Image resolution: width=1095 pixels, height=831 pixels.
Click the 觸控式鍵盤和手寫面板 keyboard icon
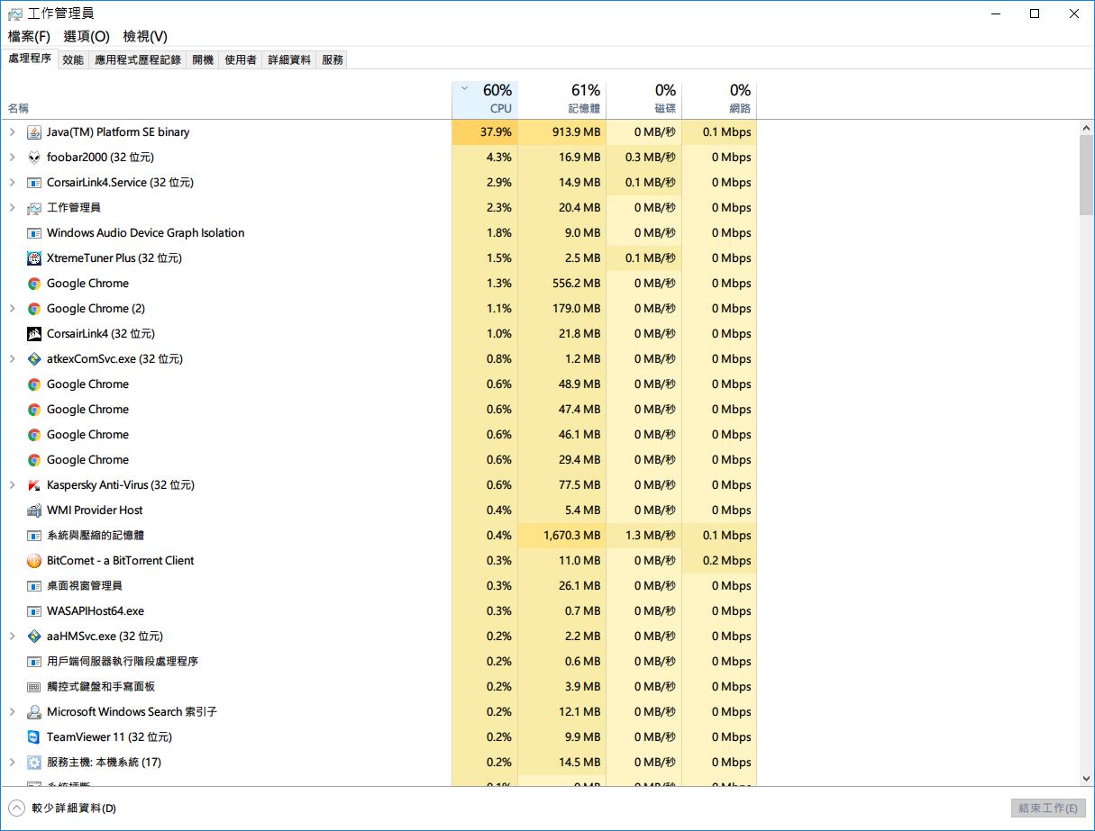click(34, 687)
